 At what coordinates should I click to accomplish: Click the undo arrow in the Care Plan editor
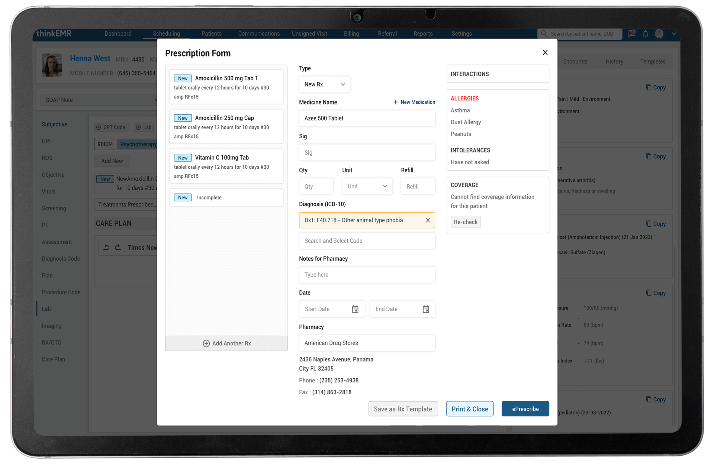107,247
